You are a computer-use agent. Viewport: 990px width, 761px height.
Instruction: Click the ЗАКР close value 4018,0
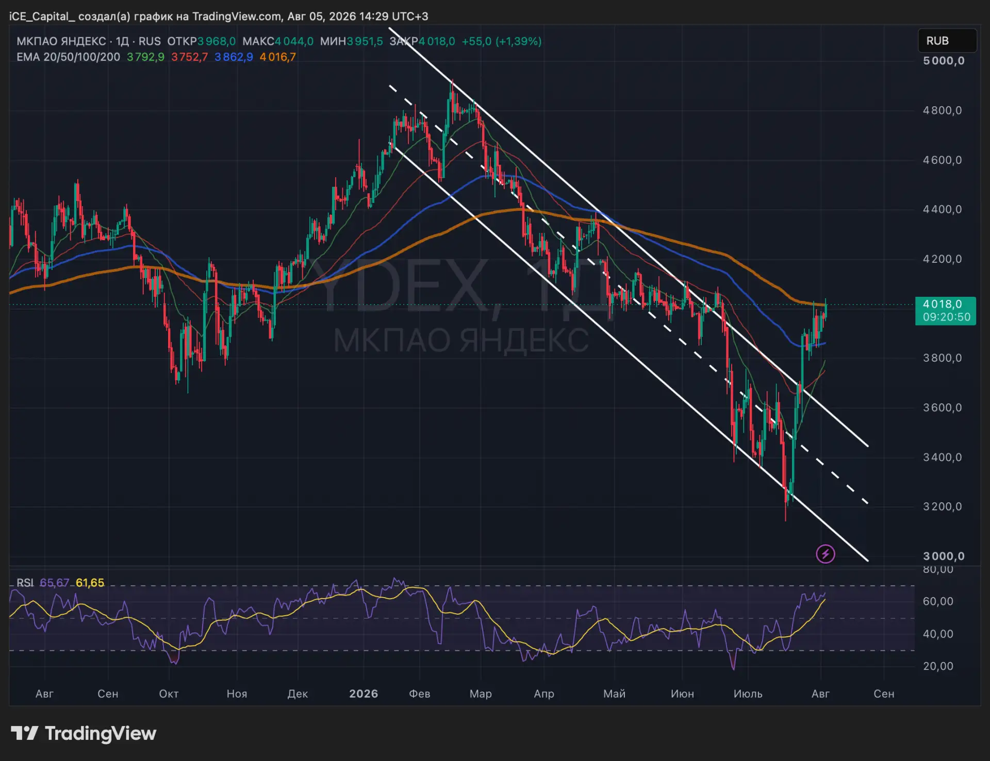pos(437,41)
